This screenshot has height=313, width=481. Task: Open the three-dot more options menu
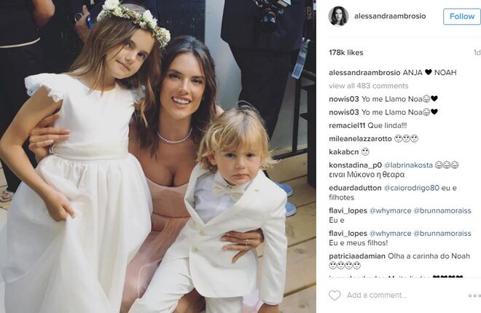[x=474, y=296]
